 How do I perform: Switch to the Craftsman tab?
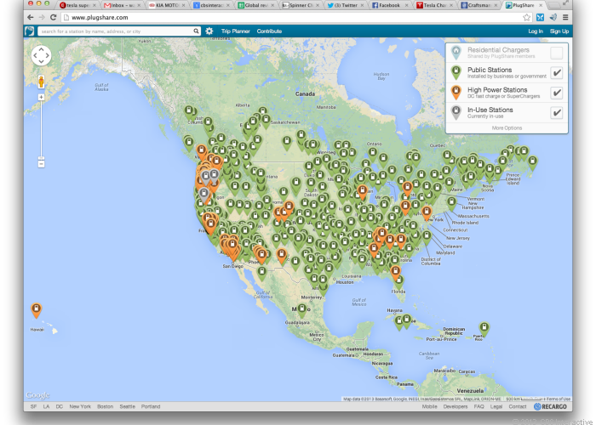coord(479,5)
